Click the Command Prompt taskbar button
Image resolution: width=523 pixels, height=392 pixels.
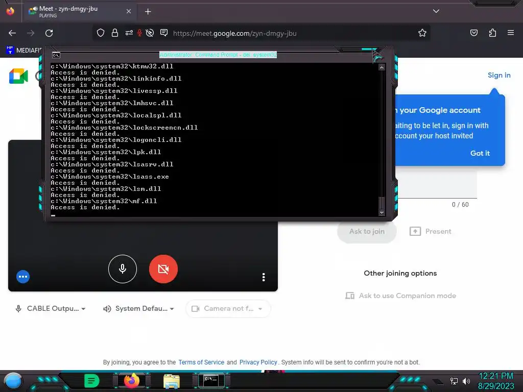211,381
